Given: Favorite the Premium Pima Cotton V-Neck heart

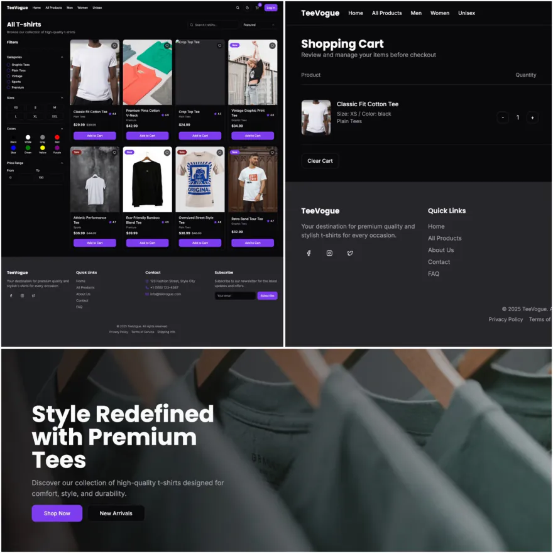Looking at the screenshot, I should coord(167,45).
